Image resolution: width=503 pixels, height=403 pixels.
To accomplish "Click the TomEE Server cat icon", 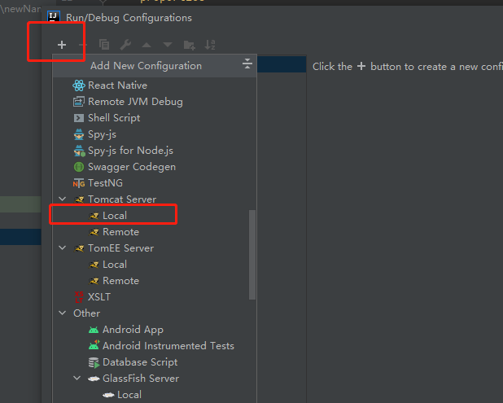I will [x=79, y=248].
